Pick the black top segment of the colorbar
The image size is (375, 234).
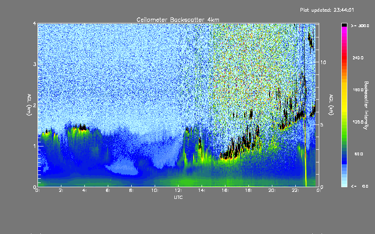(x=344, y=25)
